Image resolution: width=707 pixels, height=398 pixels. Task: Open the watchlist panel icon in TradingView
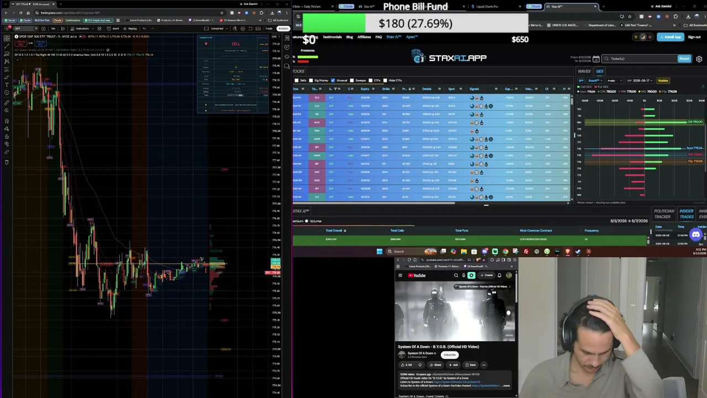click(287, 38)
